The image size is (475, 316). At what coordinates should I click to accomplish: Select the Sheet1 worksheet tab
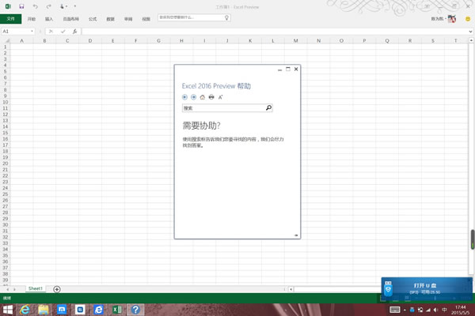pyautogui.click(x=36, y=289)
